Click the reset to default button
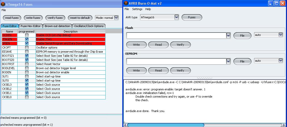 [x=80, y=18]
